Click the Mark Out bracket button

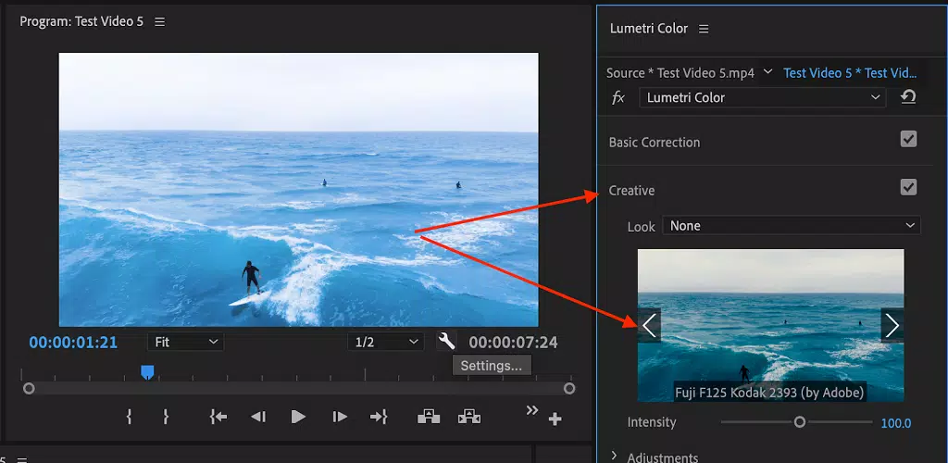tap(166, 417)
